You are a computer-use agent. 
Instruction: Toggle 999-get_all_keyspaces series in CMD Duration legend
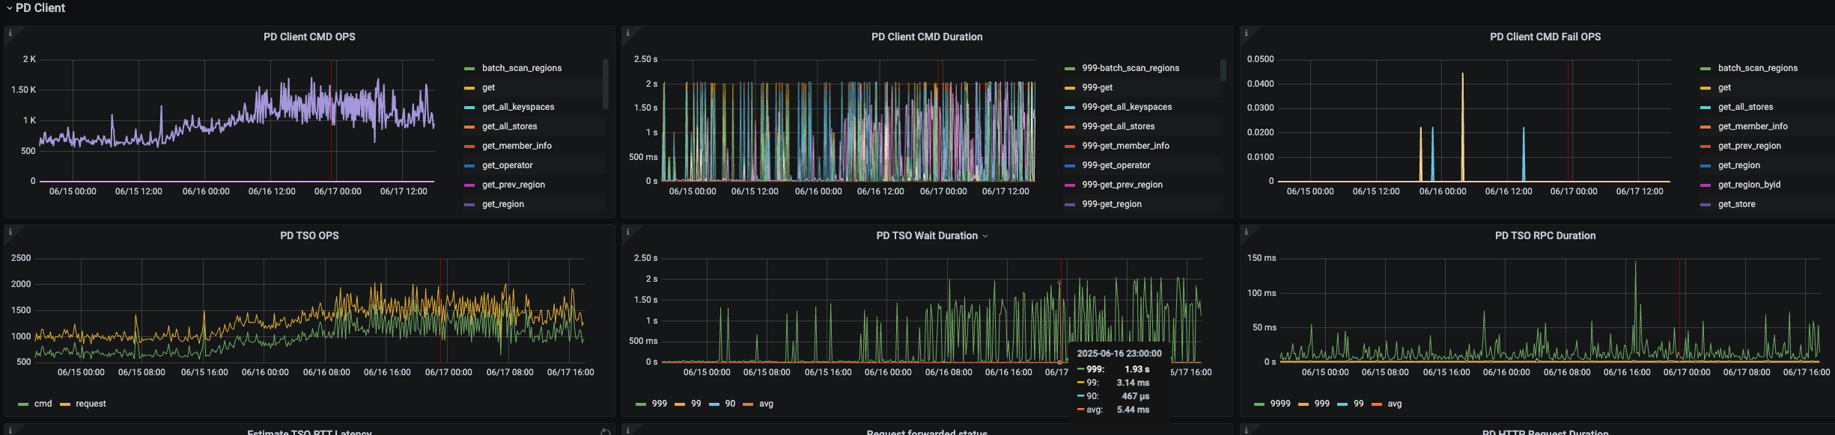[x=1126, y=107]
